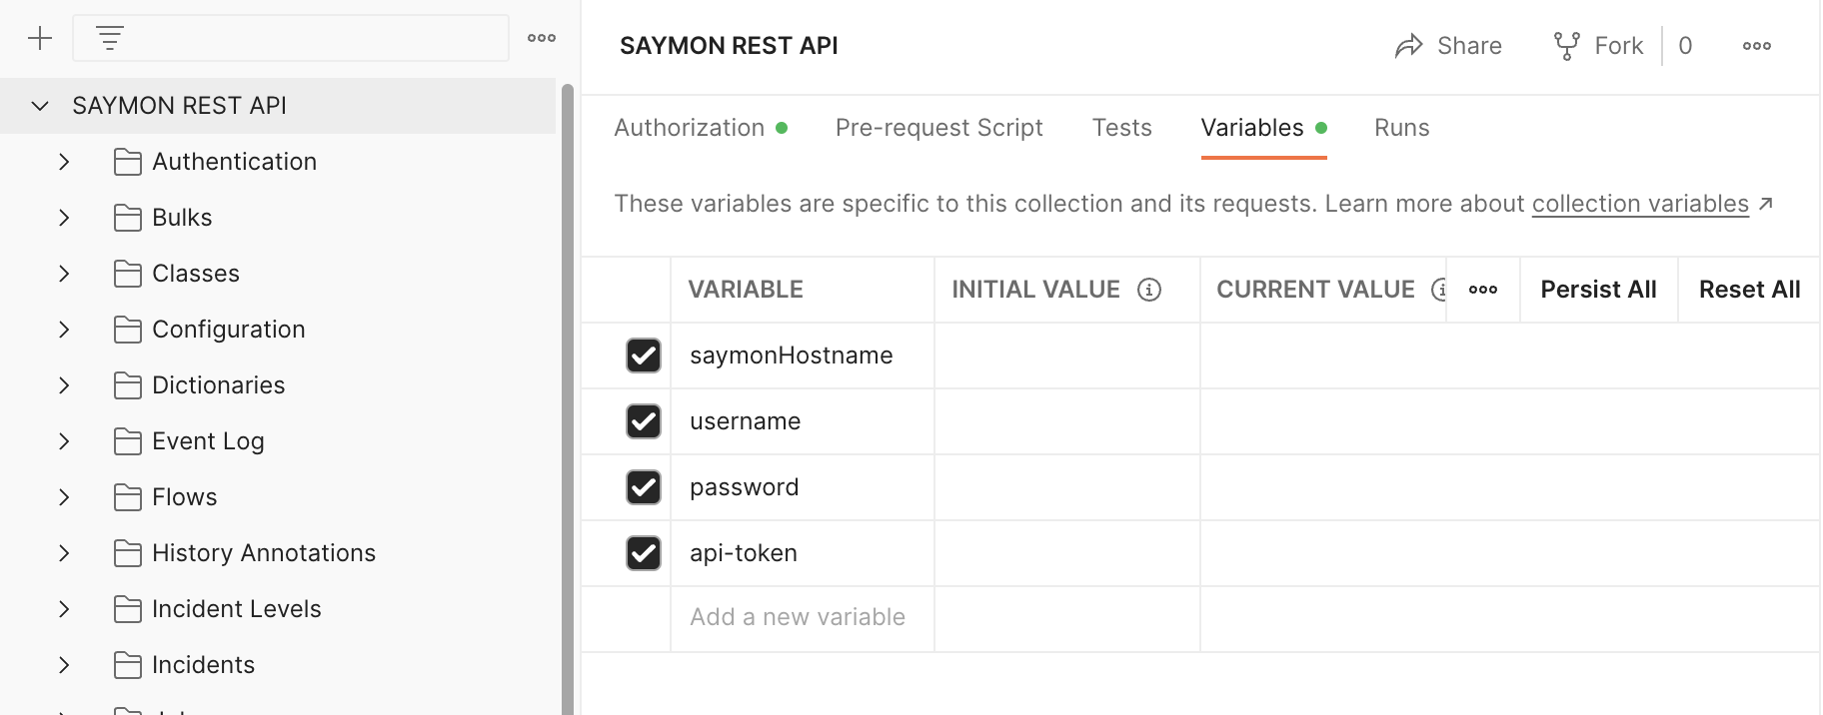Open the Tests tab

coord(1121,128)
